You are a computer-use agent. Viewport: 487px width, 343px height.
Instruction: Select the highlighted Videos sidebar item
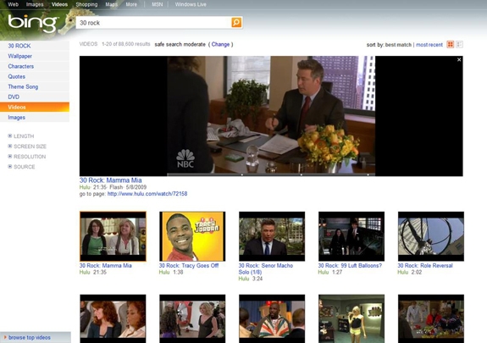tap(35, 108)
